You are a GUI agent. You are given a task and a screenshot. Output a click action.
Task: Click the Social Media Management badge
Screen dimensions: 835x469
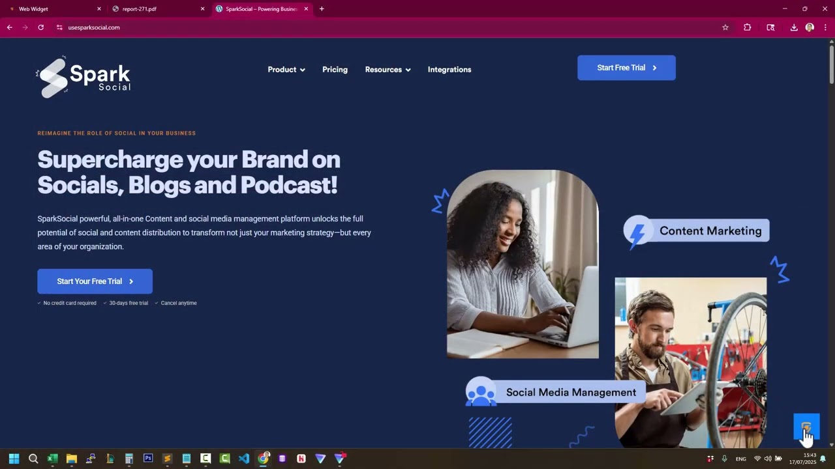point(556,392)
